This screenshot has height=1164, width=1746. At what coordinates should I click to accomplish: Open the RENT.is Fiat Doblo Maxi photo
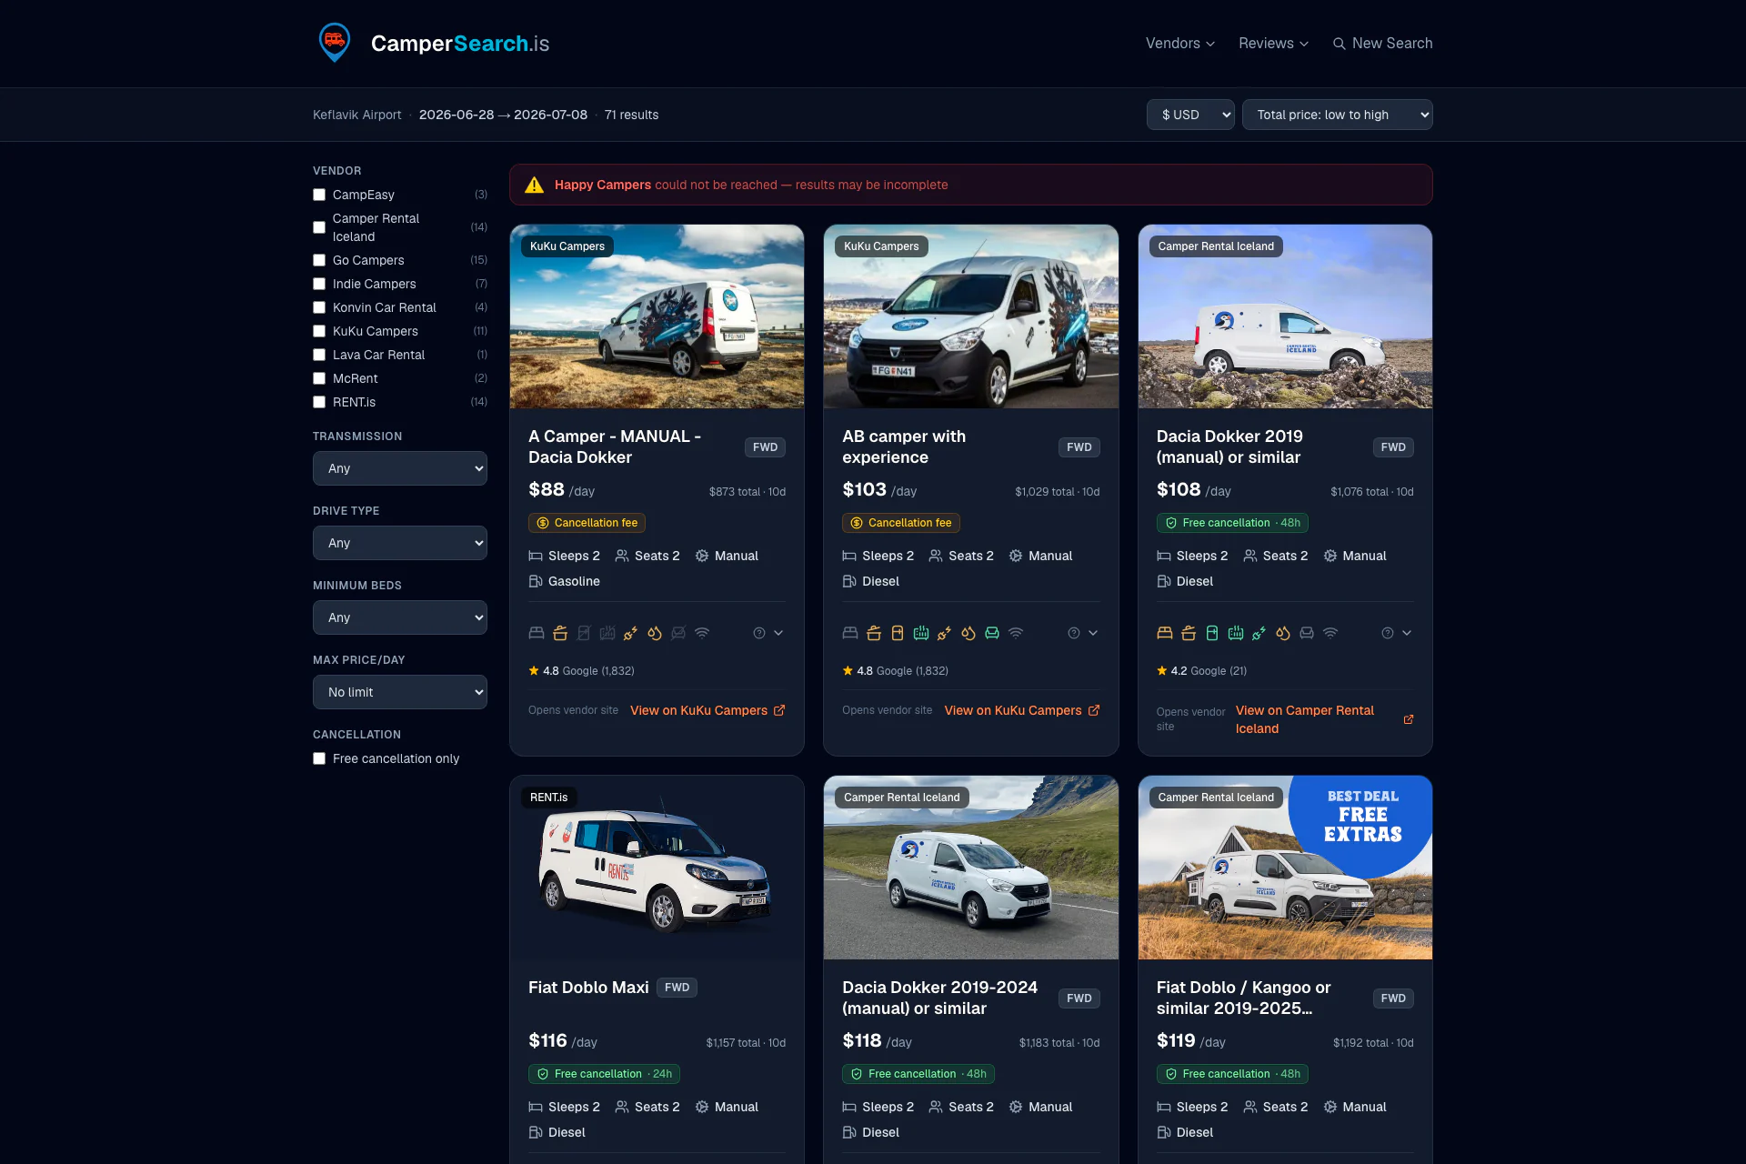pos(657,868)
